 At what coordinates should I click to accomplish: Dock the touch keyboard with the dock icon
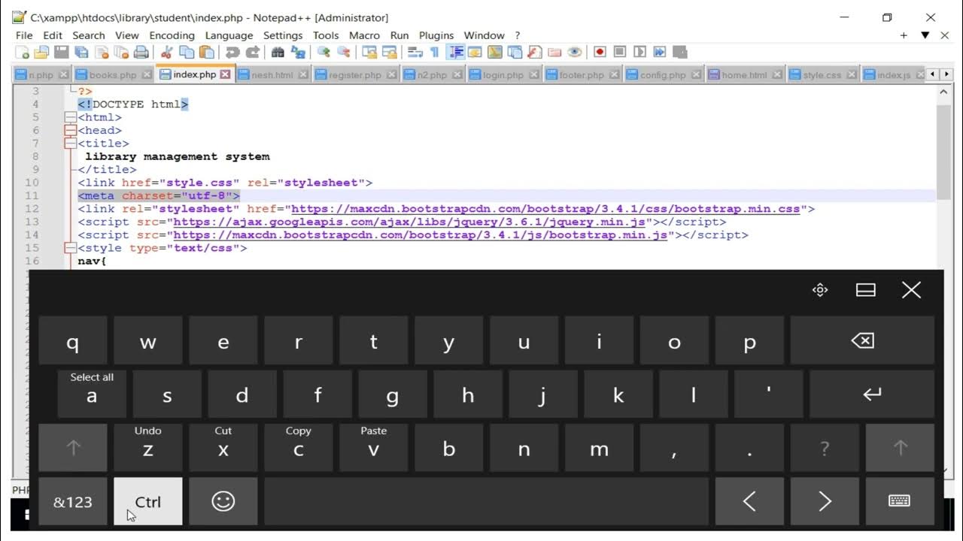coord(866,290)
